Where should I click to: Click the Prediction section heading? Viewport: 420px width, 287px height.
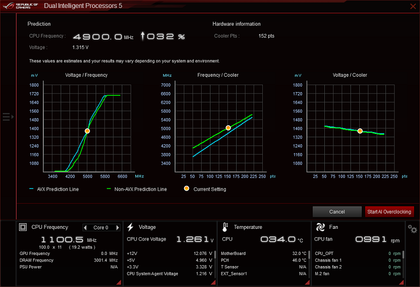pos(39,24)
